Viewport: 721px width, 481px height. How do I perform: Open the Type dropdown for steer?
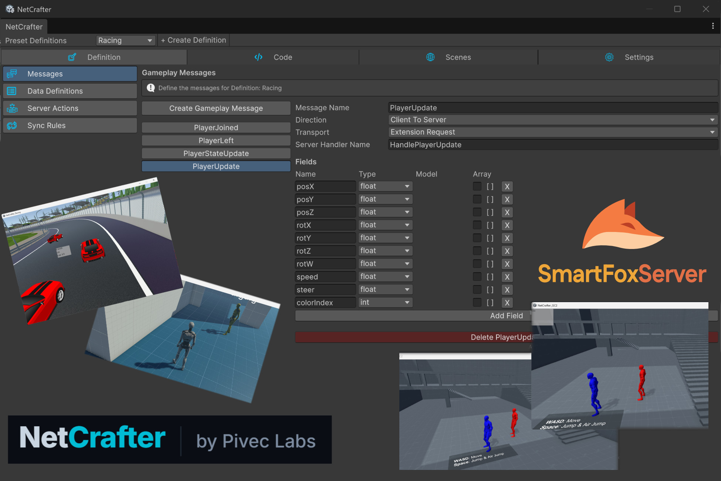tap(385, 289)
